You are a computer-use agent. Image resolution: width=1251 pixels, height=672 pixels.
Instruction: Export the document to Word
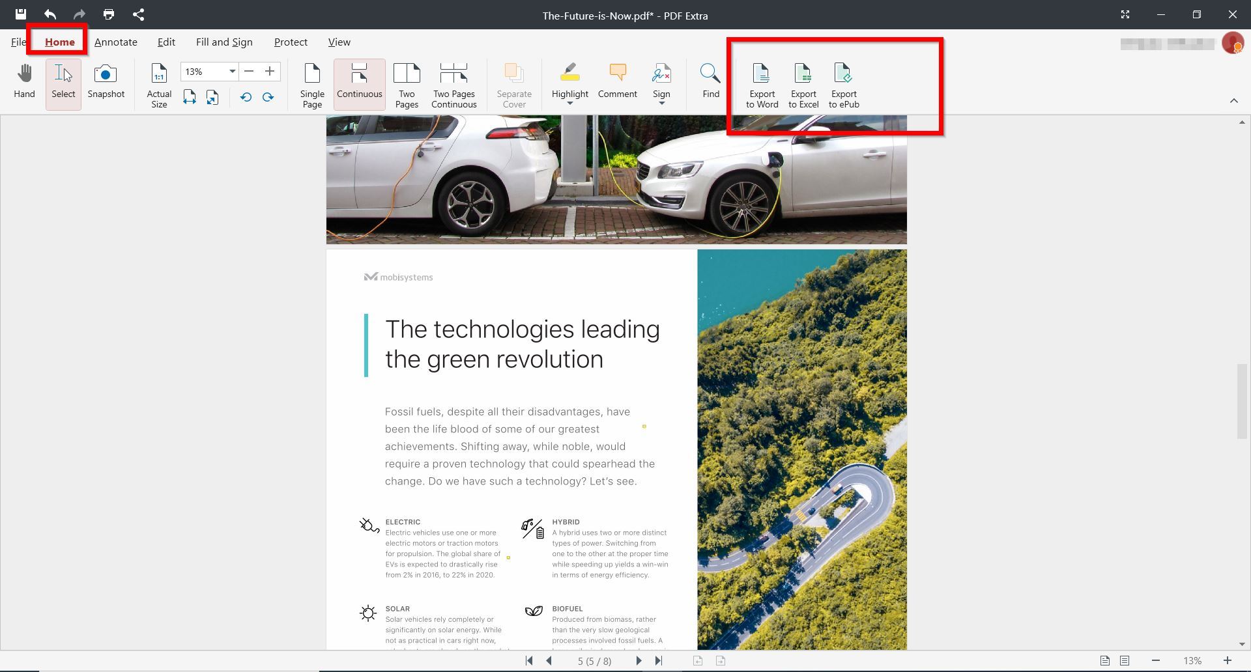pos(762,85)
